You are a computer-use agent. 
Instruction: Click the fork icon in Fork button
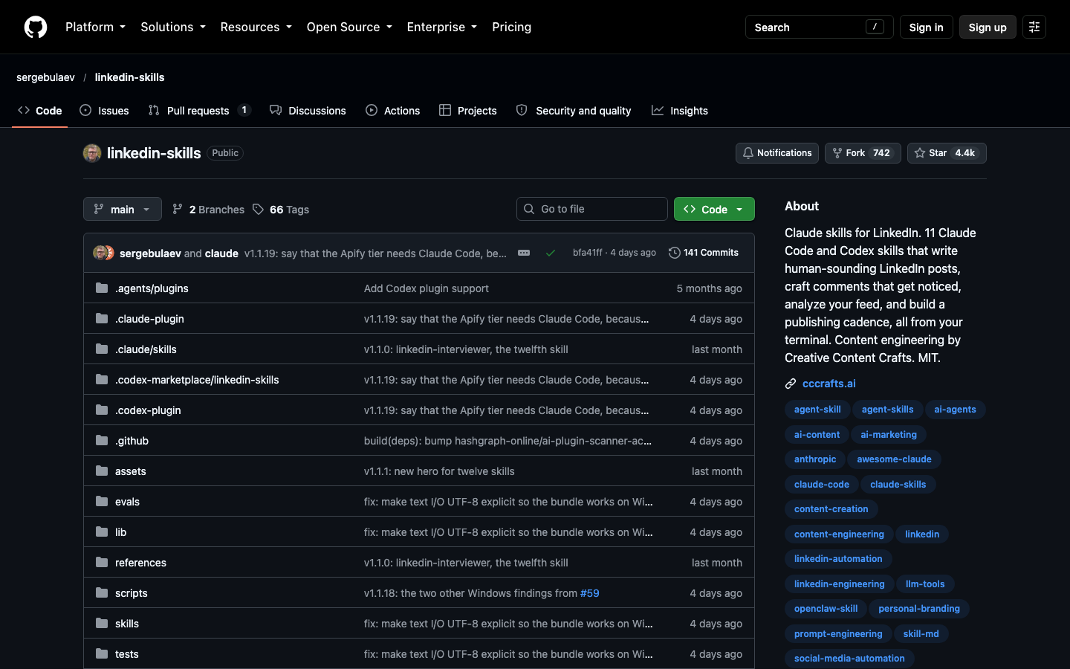[837, 153]
